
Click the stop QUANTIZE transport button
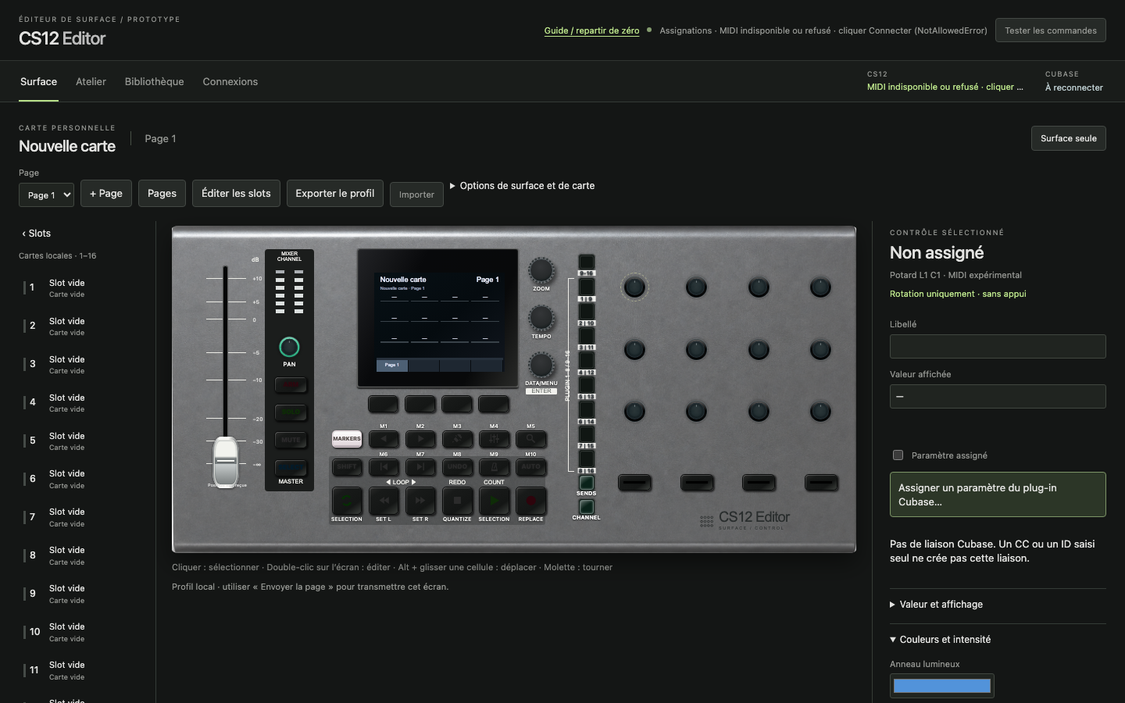click(x=457, y=501)
